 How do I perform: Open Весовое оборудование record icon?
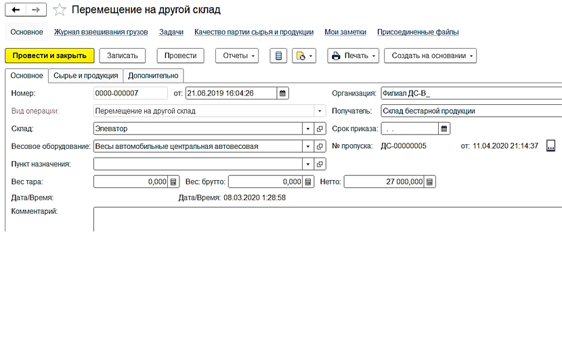[320, 146]
